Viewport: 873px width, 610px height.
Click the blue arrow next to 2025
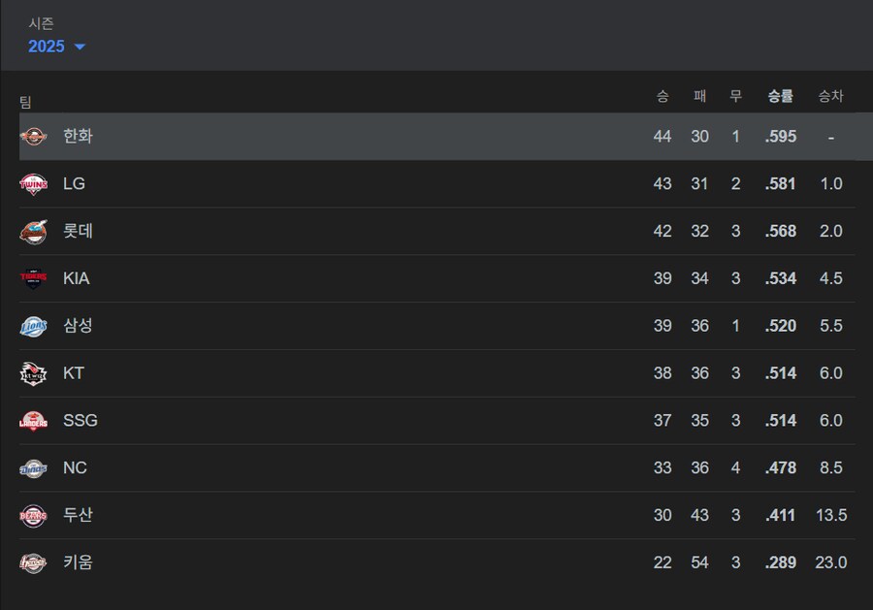(x=80, y=47)
